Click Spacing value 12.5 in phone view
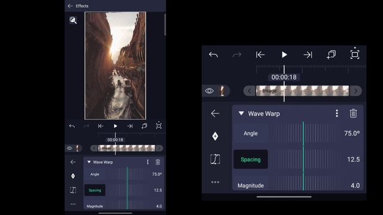This screenshot has height=215, width=383. 158,190
